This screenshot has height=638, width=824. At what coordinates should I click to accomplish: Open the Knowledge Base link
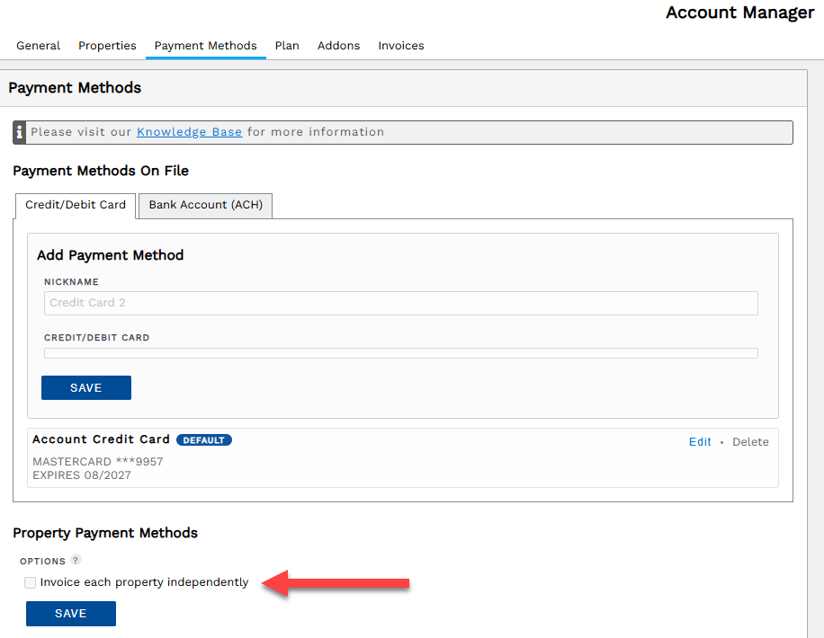pos(189,132)
